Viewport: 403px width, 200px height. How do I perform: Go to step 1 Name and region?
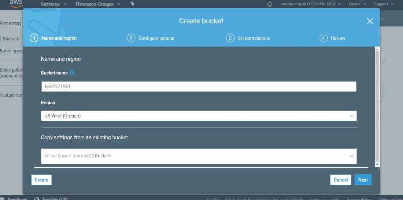point(53,38)
